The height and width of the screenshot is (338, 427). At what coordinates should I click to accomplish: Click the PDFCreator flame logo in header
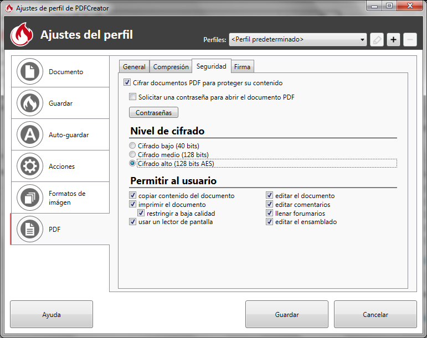click(x=22, y=34)
